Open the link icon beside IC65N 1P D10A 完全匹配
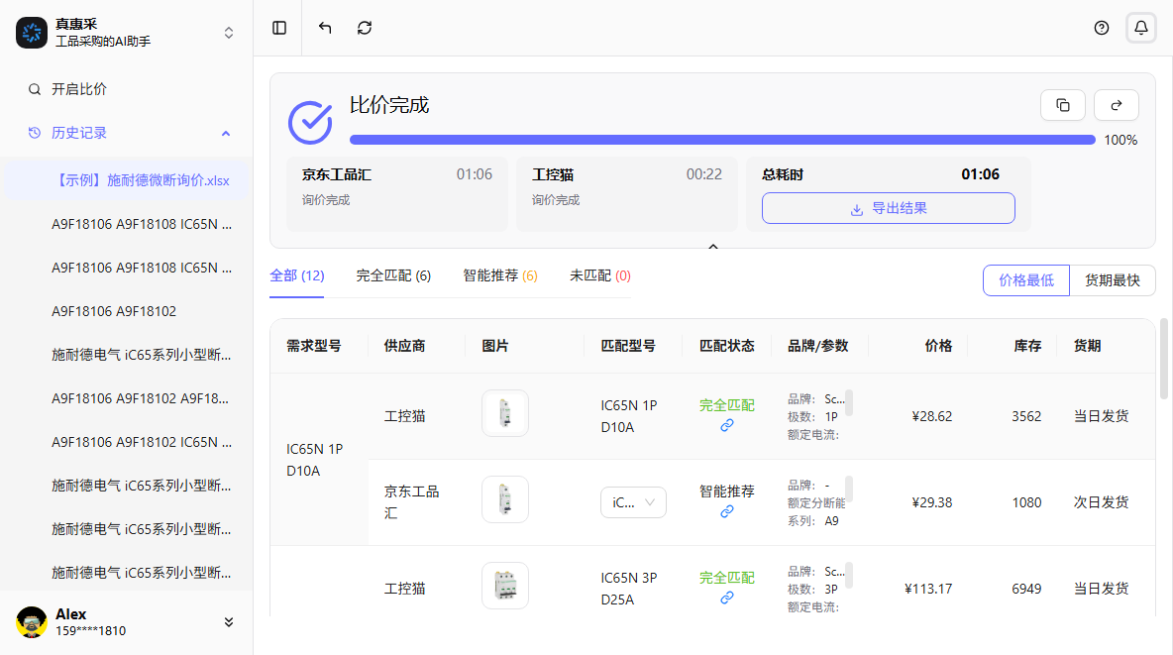This screenshot has height=655, width=1173. point(727,425)
